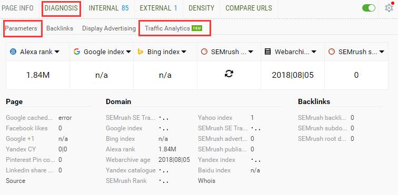Click the Facebook likes parameter label
398x195 pixels.
coord(27,128)
